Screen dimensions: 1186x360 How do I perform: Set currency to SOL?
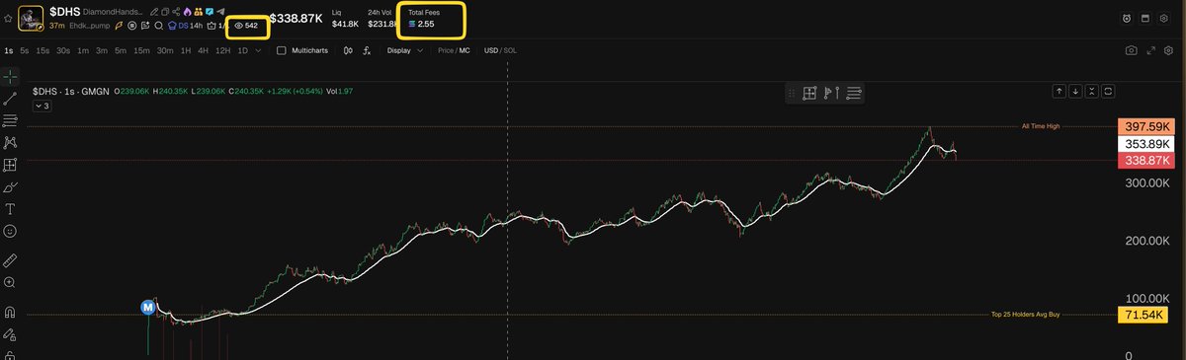tap(510, 50)
